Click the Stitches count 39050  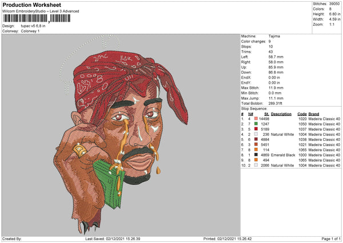(x=334, y=4)
